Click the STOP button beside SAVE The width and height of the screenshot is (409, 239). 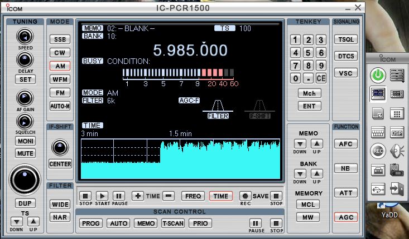[276, 196]
